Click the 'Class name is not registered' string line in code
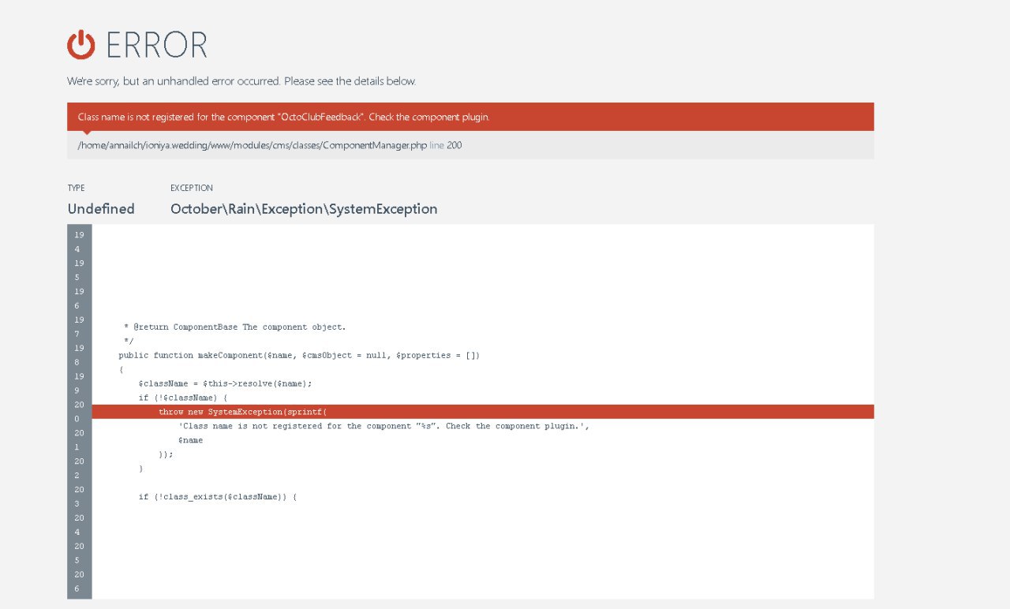Image resolution: width=1010 pixels, height=609 pixels. [384, 426]
